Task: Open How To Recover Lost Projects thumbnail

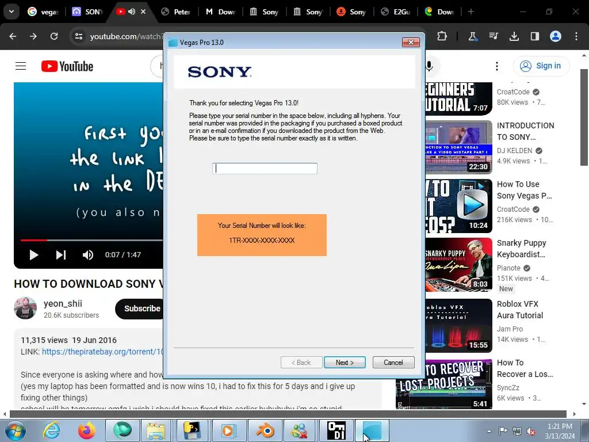Action: coord(443,384)
